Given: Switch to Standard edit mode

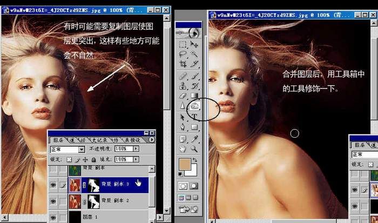Looking at the screenshot, I should 183,186.
